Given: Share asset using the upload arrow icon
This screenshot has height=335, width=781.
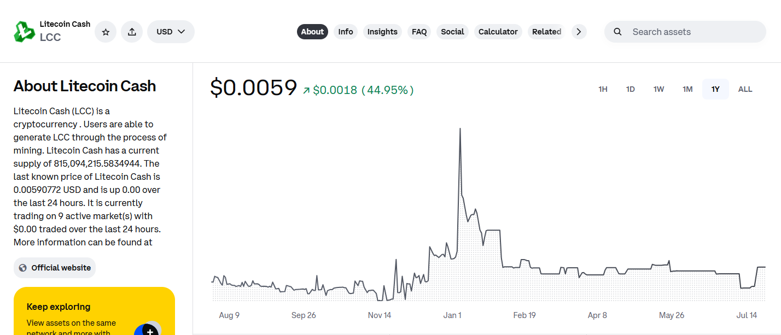Looking at the screenshot, I should point(132,32).
